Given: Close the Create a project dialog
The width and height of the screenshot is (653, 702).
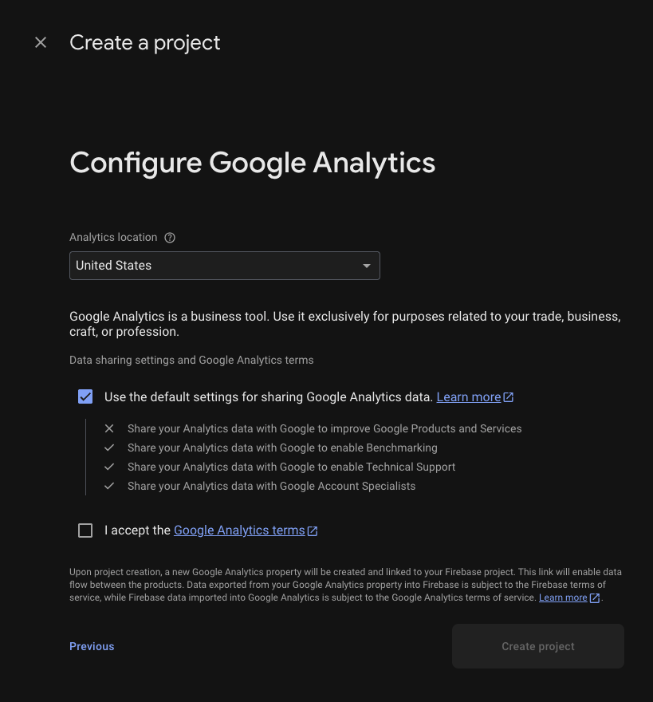Looking at the screenshot, I should tap(41, 42).
